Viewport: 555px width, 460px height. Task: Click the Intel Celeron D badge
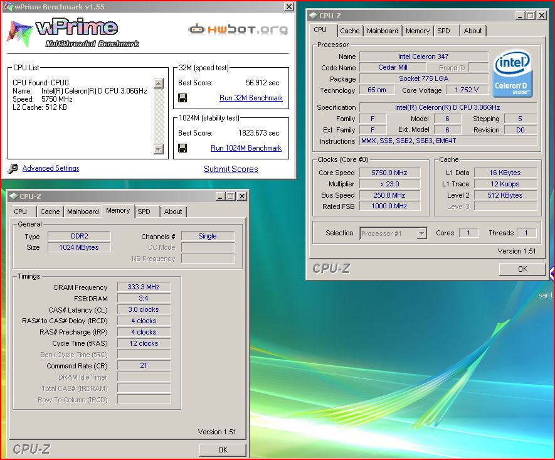click(x=512, y=73)
